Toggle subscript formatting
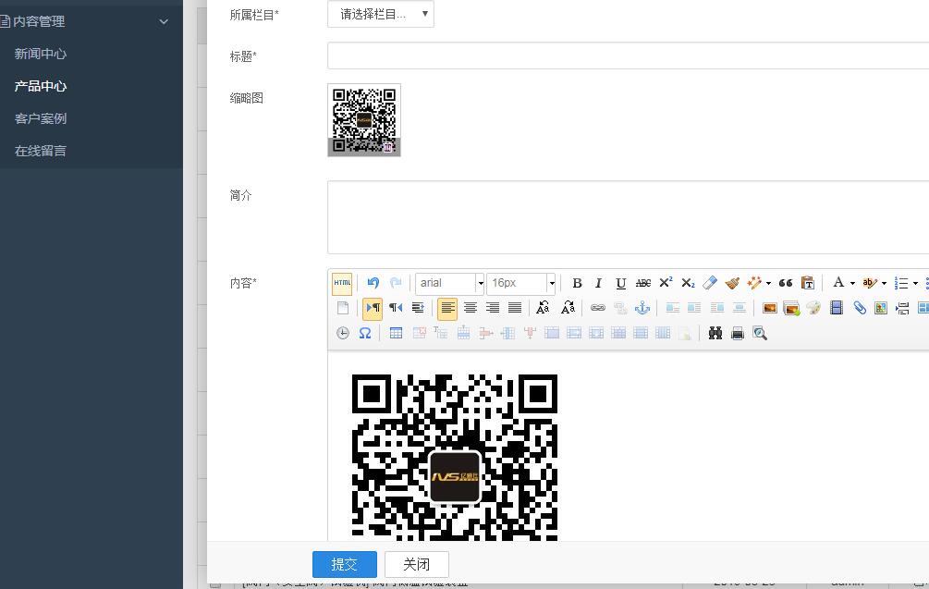929x589 pixels. coord(687,283)
